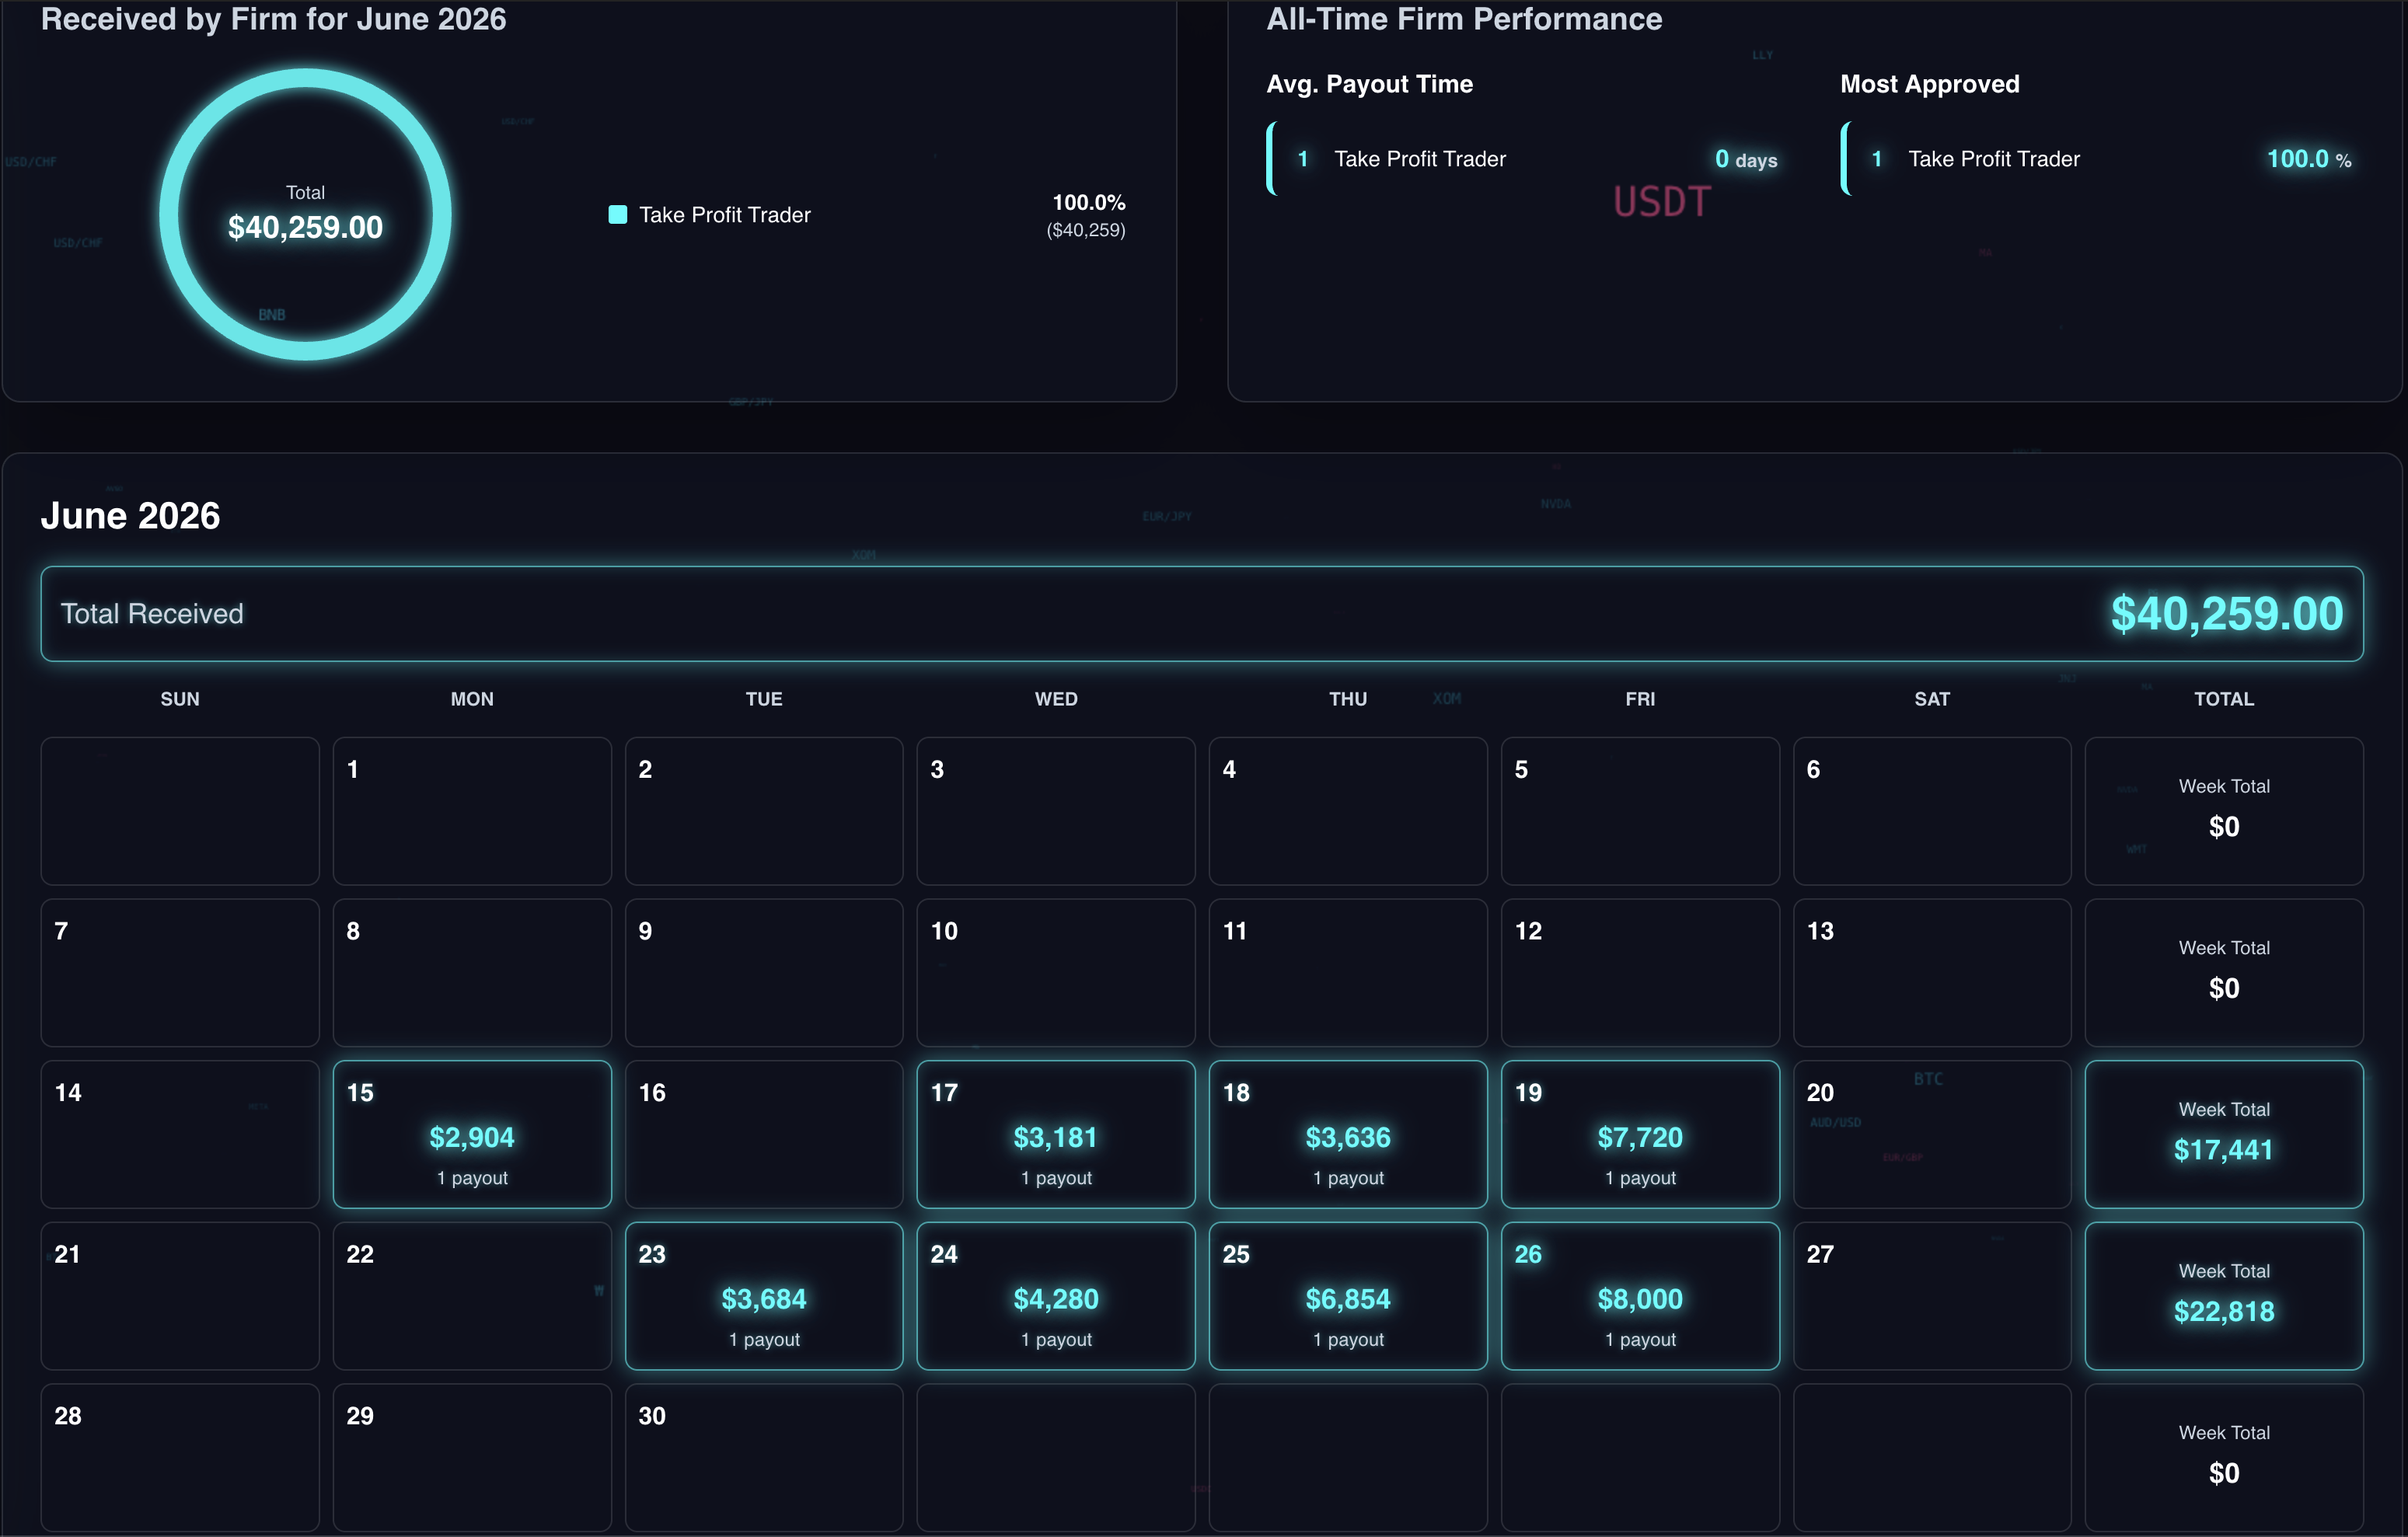The height and width of the screenshot is (1537, 2408).
Task: Click the June 2026 calendar heading
Action: coord(130,516)
